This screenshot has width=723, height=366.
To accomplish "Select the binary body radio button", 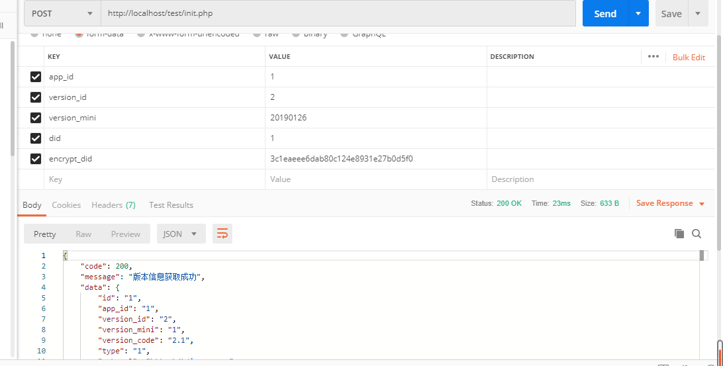I will (x=296, y=34).
